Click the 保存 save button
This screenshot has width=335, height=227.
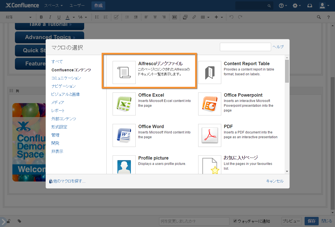click(x=312, y=221)
